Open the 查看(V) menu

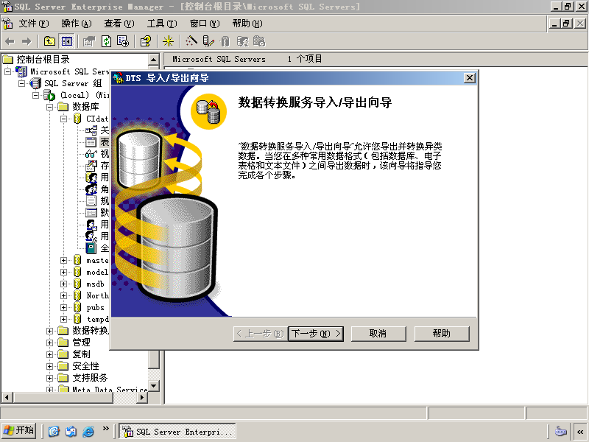119,24
